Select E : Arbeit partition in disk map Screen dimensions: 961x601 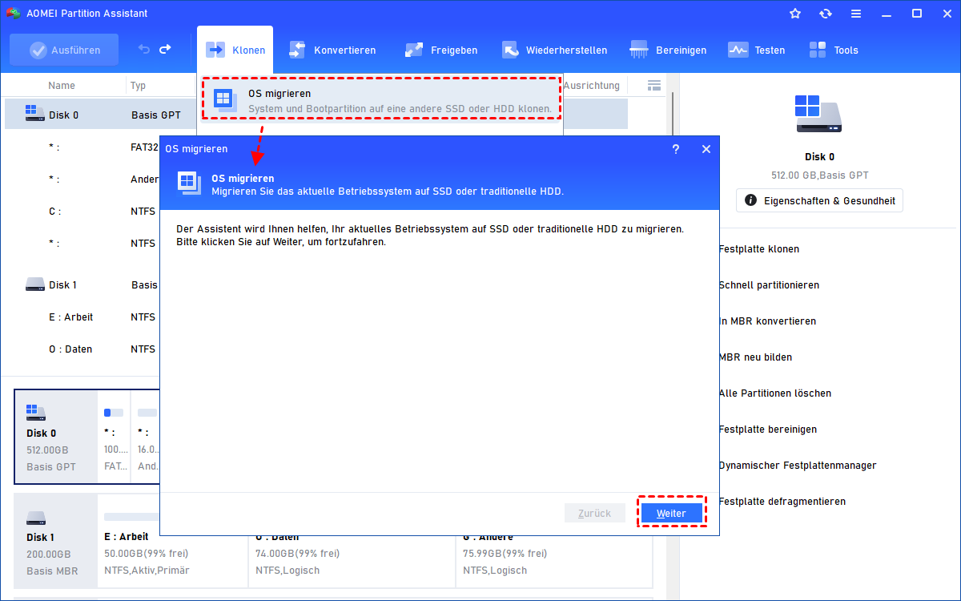[x=172, y=553]
